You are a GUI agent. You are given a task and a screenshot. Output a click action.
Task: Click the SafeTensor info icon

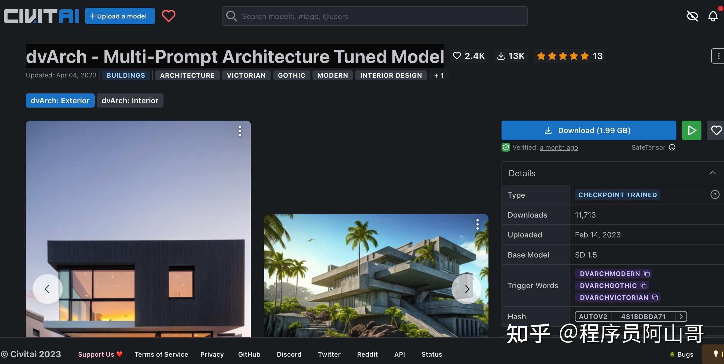[x=672, y=147]
